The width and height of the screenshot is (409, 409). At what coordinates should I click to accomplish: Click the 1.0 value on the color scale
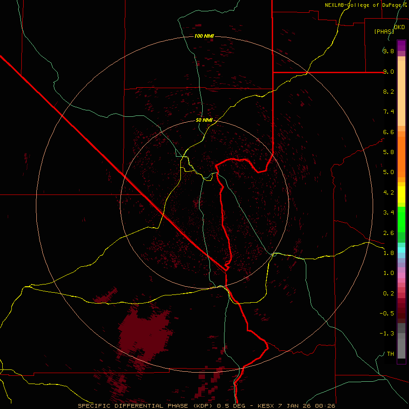click(x=389, y=273)
